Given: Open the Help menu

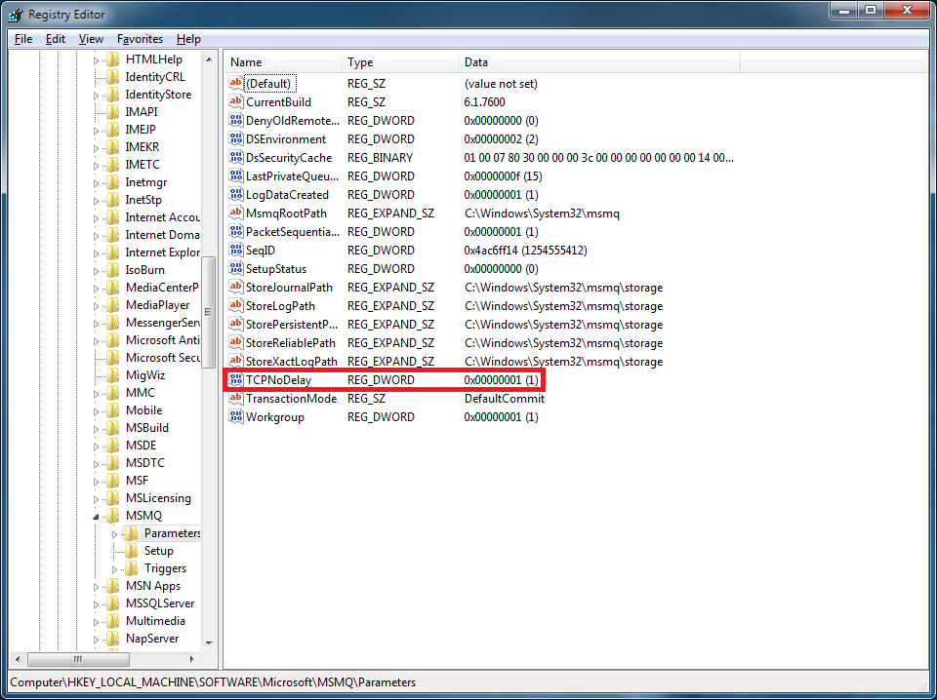Looking at the screenshot, I should [x=188, y=39].
